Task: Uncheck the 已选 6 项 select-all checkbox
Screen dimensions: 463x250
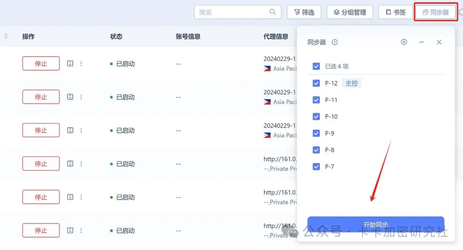Action: [316, 66]
